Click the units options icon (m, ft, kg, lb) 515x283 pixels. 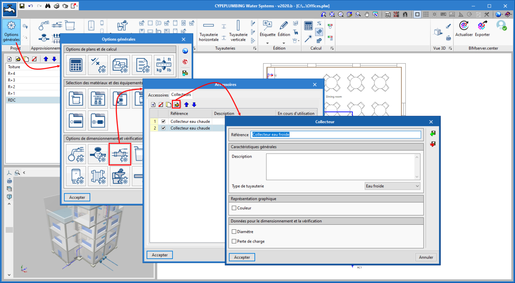coord(164,65)
